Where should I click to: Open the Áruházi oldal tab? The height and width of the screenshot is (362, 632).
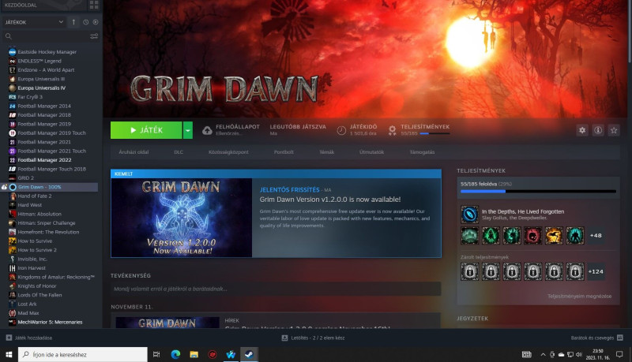[134, 152]
